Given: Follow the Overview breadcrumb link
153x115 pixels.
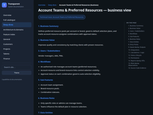Looking at the screenshot, I should [42, 5].
